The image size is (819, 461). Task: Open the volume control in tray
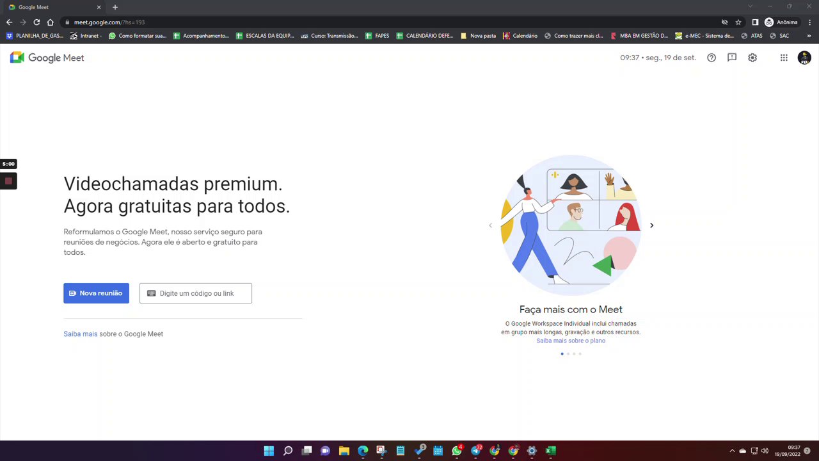pyautogui.click(x=765, y=451)
